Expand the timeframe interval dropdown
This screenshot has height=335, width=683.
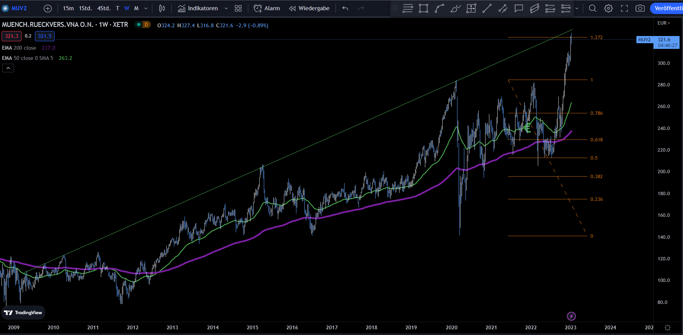click(x=146, y=8)
